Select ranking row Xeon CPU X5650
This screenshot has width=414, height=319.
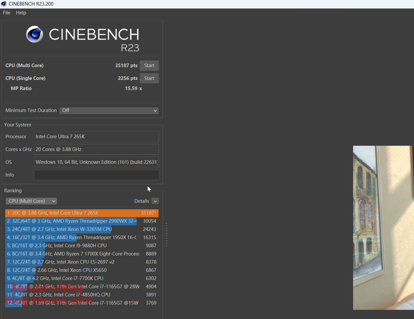(x=82, y=270)
